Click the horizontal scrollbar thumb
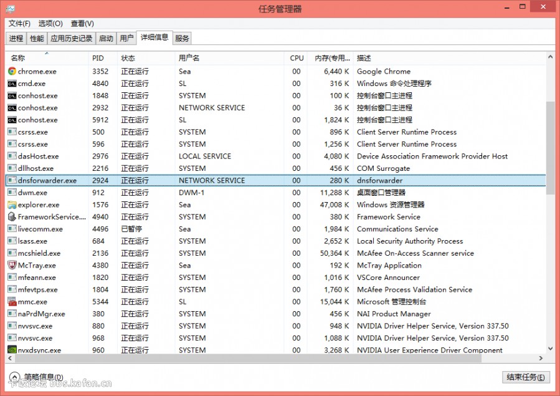 tap(249, 358)
